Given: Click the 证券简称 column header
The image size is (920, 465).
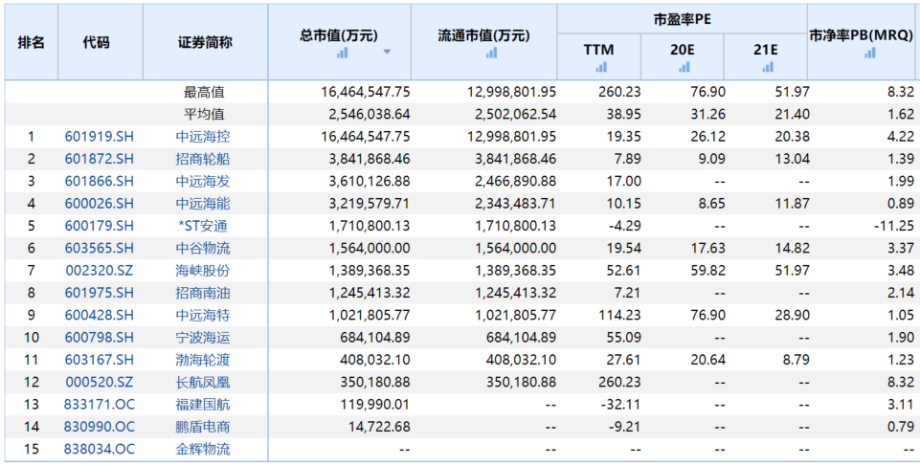Looking at the screenshot, I should tap(206, 42).
